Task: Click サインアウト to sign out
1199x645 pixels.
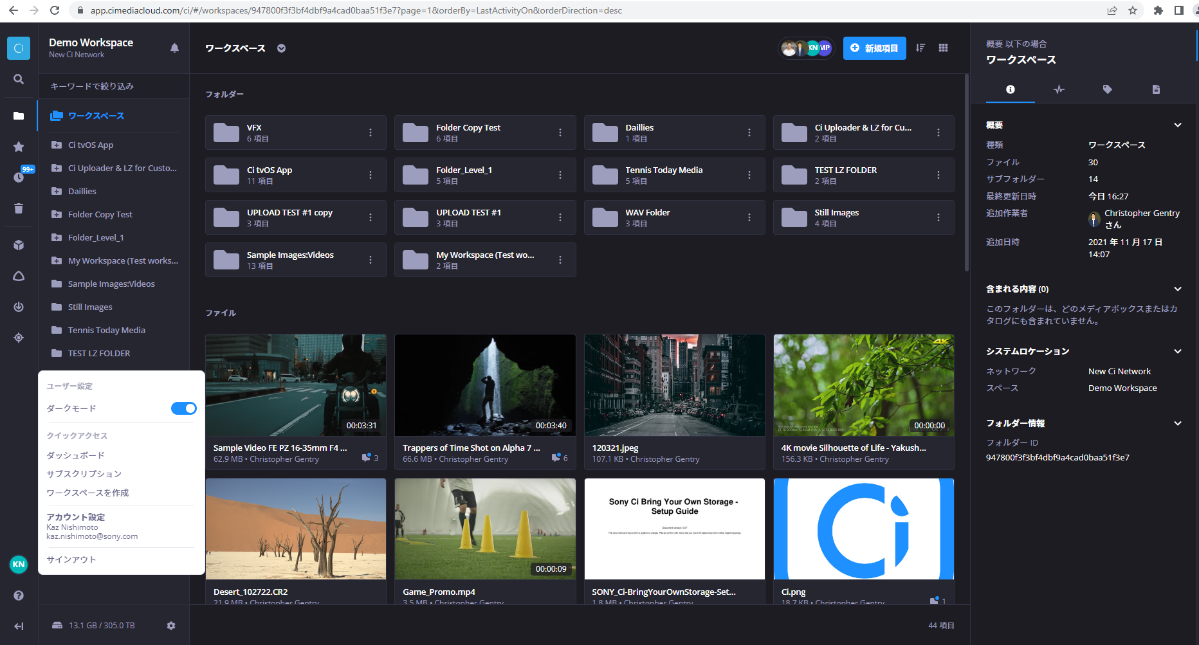Action: coord(71,559)
